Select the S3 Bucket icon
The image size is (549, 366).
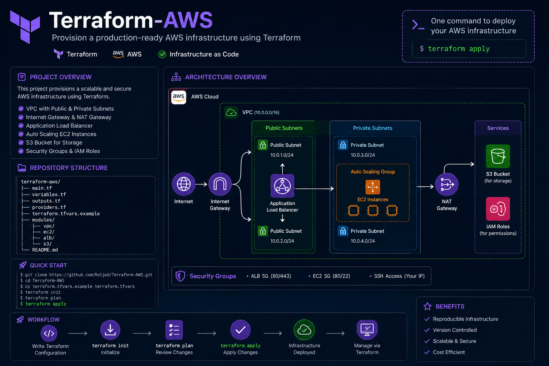498,156
